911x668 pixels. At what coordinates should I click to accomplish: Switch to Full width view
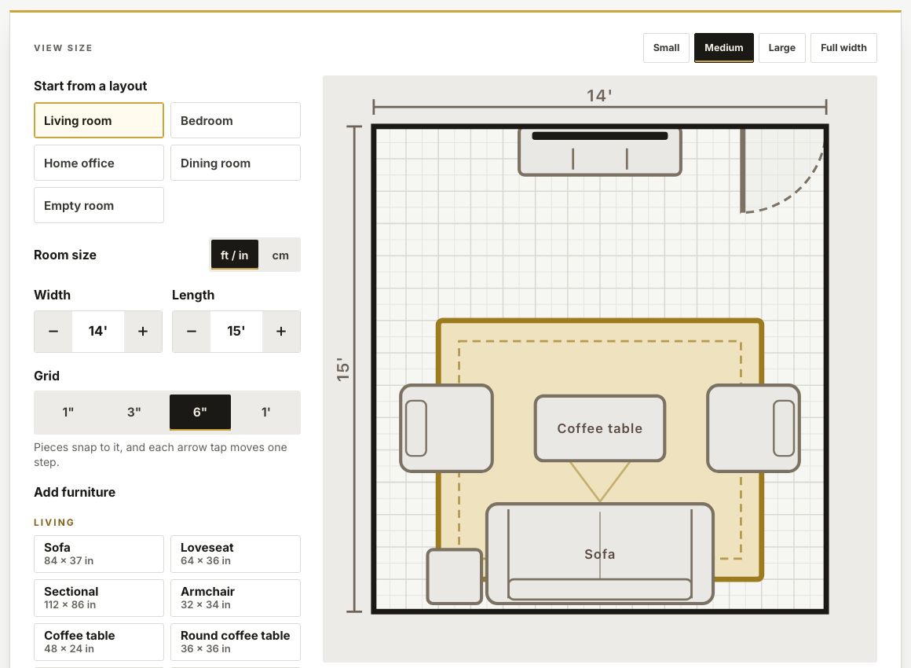(x=843, y=48)
